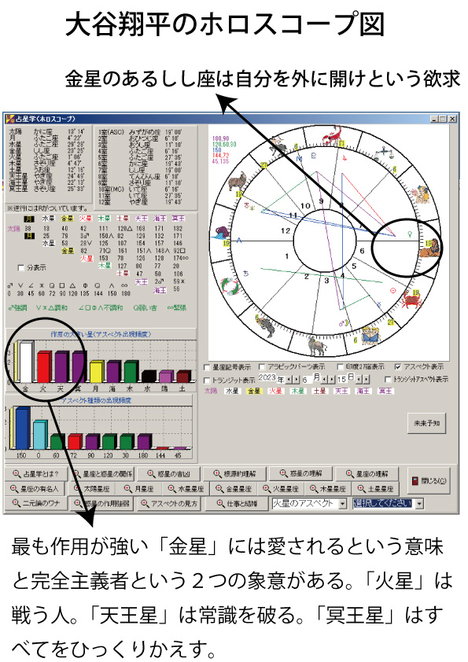Uncheck アスペクト表示 checkbox
This screenshot has height=662, width=468.
pos(397,367)
